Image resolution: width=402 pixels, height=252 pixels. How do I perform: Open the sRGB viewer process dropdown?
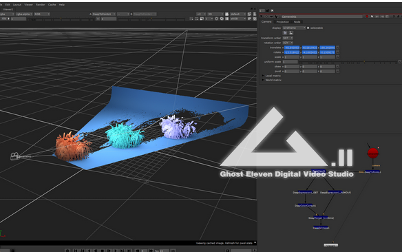[237, 19]
